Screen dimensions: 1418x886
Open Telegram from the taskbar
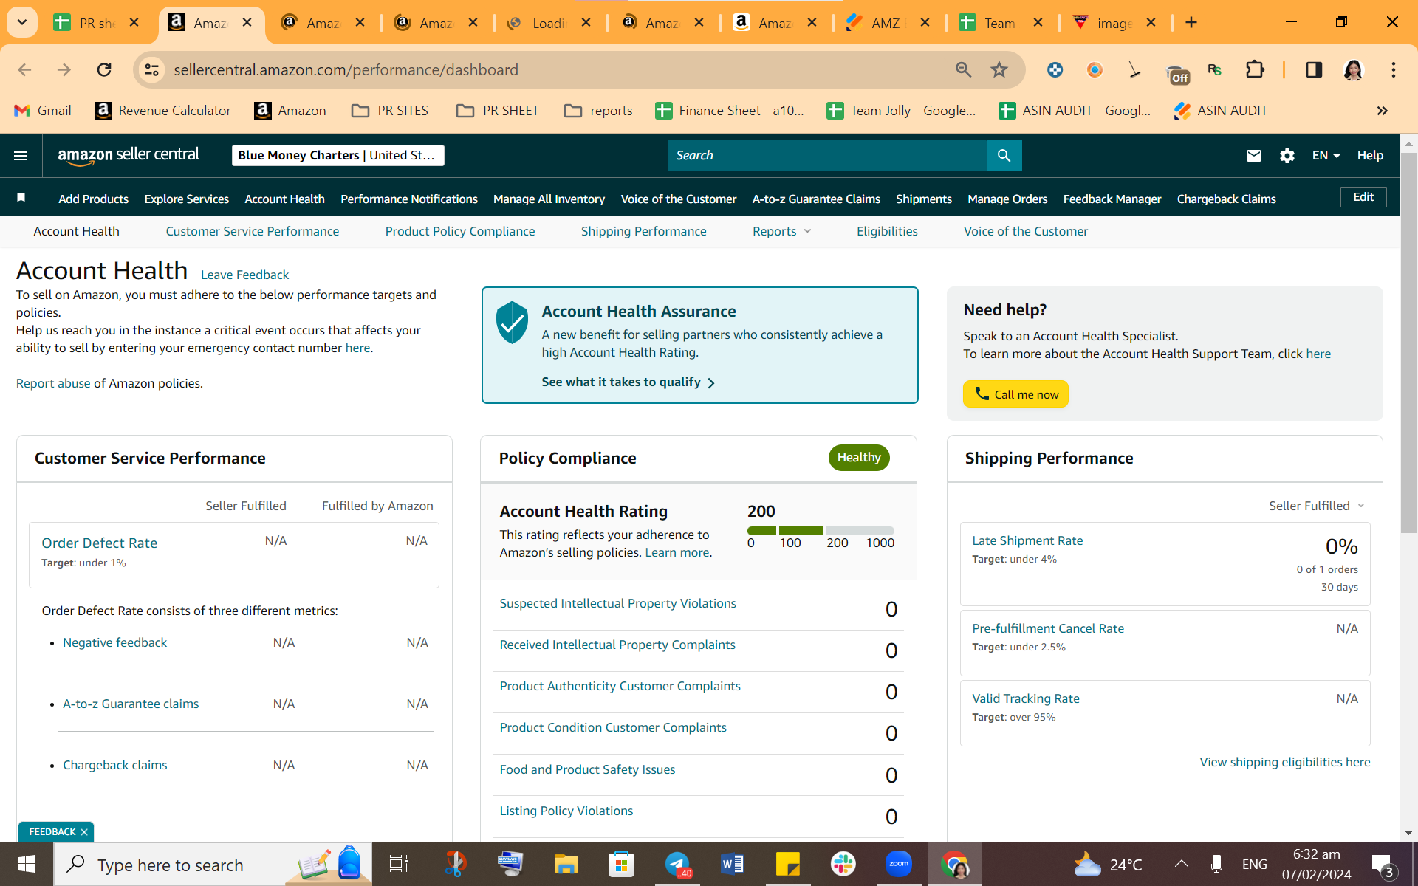pos(677,865)
